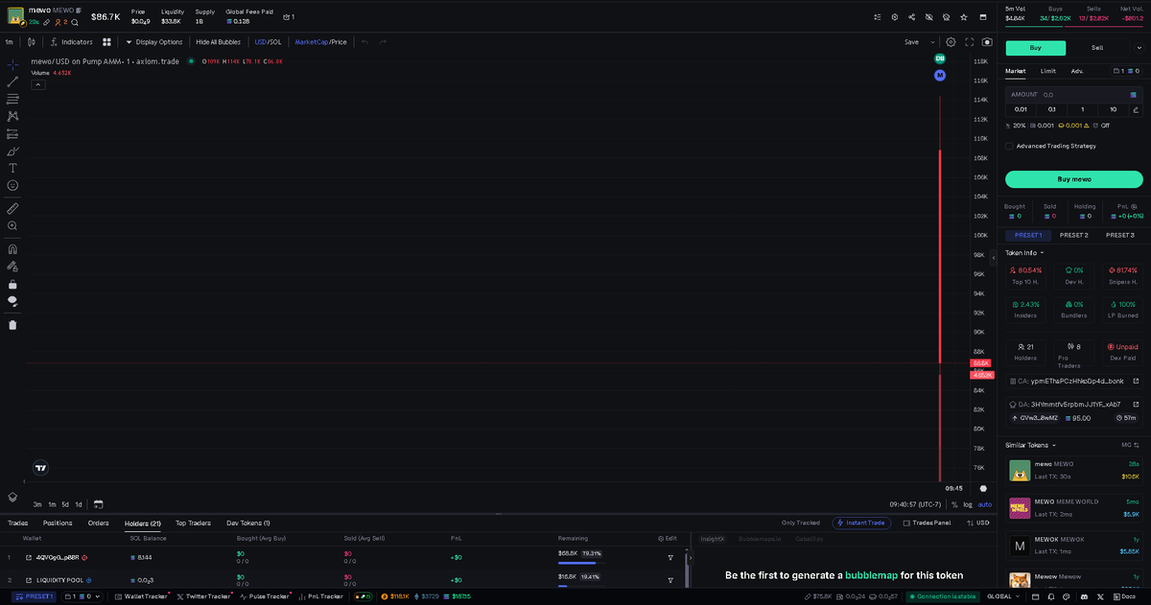Open the Indicators dialog
This screenshot has height=605, width=1151.
coord(71,42)
